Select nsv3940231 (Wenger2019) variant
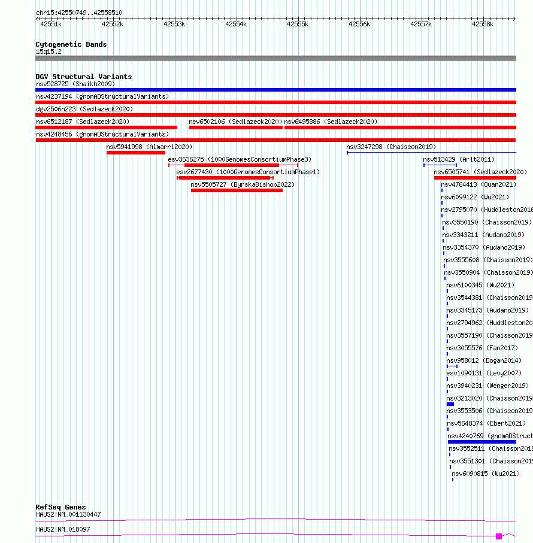This screenshot has width=533, height=543. pyautogui.click(x=487, y=386)
